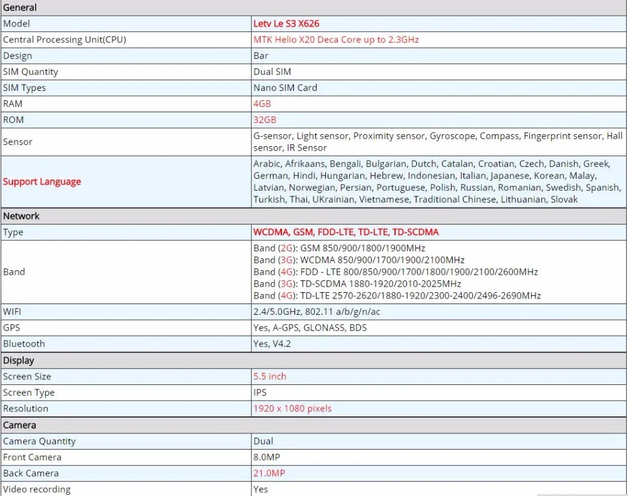
Task: Select the 'Dual SIM' value cell
Action: 438,71
